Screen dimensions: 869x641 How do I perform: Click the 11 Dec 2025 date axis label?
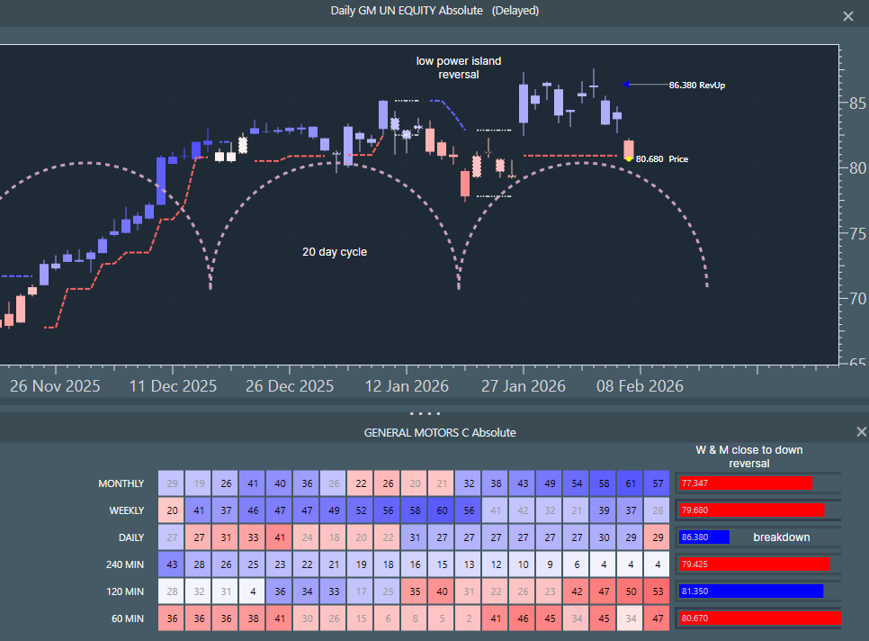pos(173,386)
